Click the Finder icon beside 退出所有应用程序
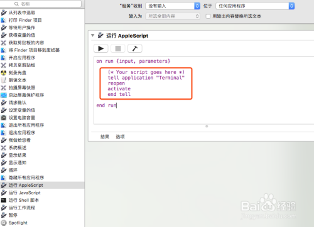 click(x=4, y=125)
